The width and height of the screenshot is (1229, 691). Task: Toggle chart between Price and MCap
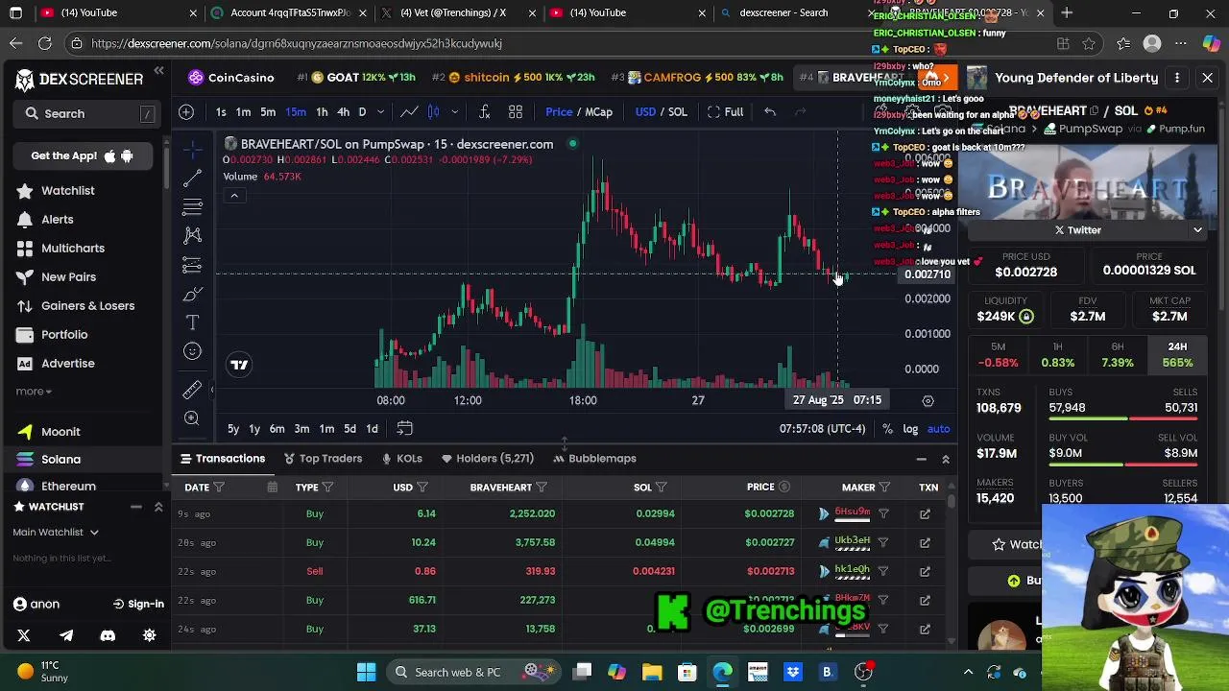coord(578,112)
